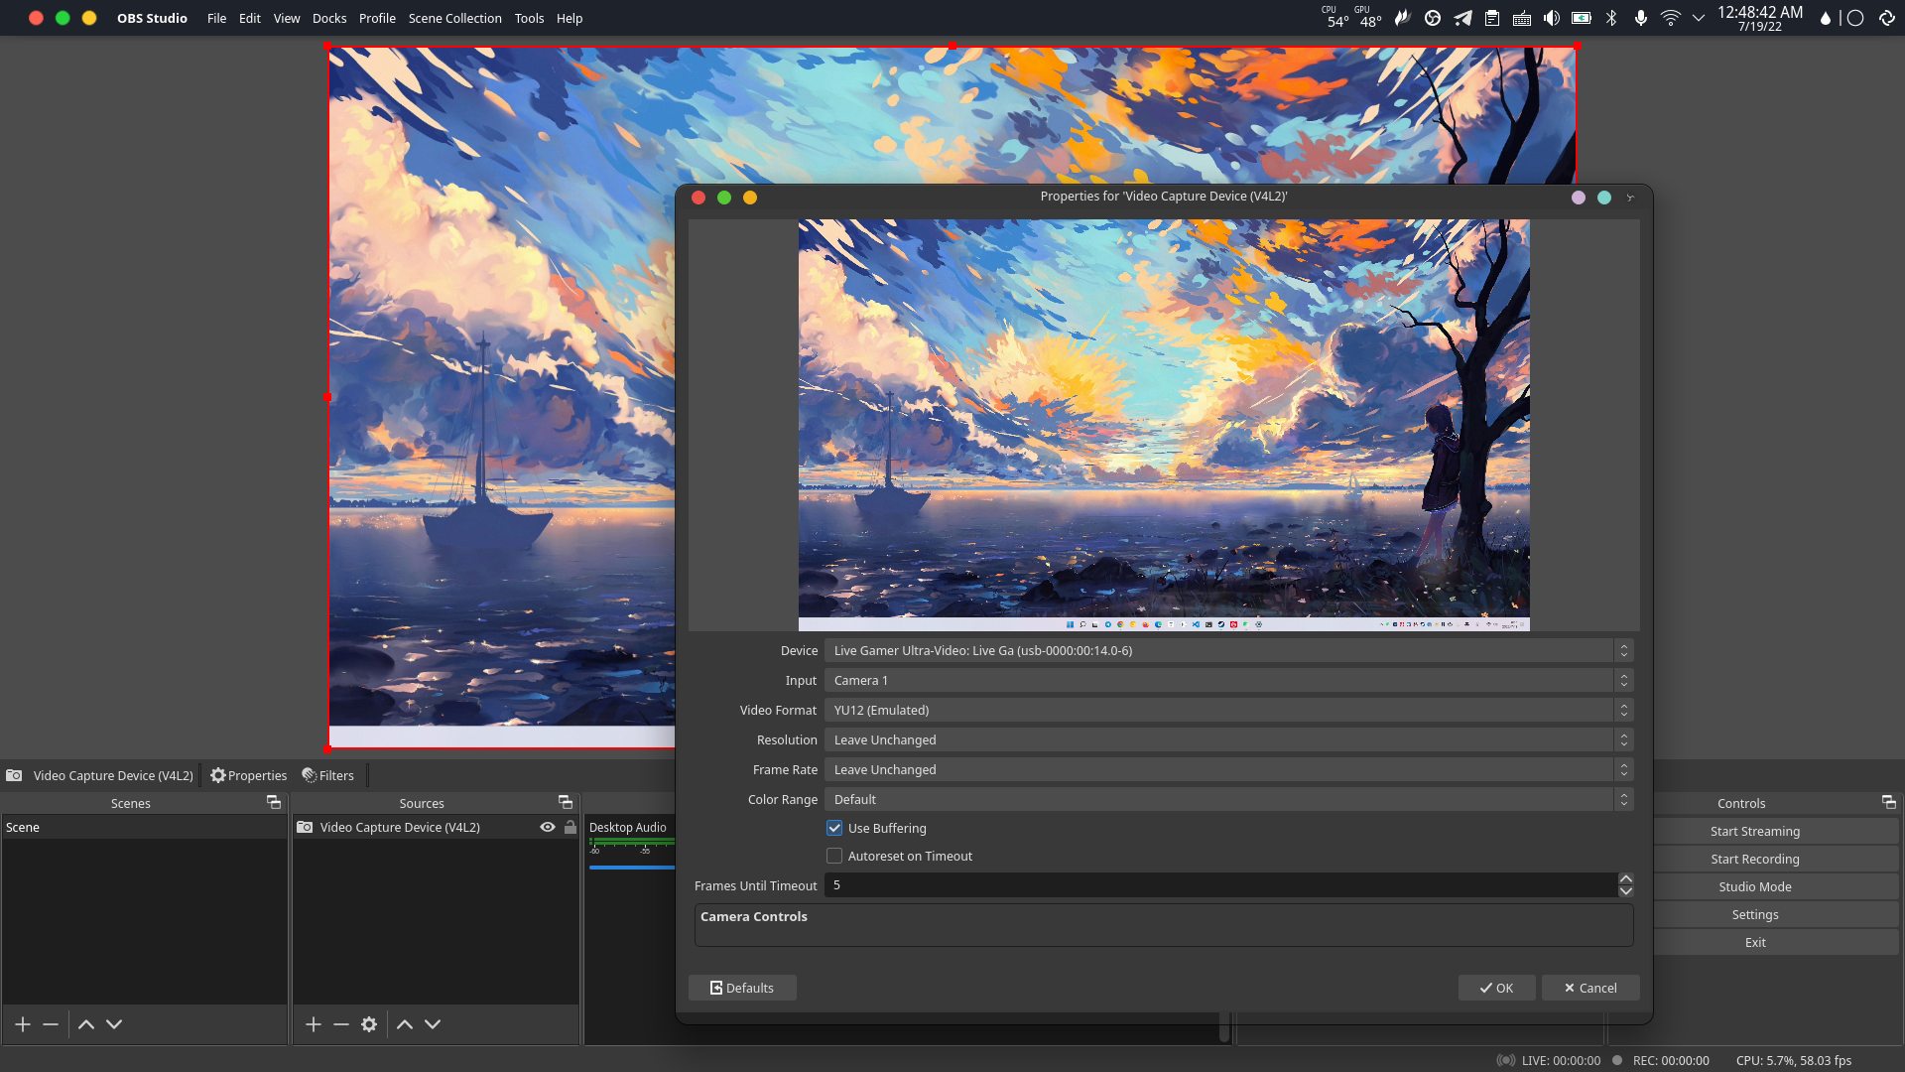1905x1072 pixels.
Task: Expand hidden system tray icons with the chevron
Action: point(1699,18)
